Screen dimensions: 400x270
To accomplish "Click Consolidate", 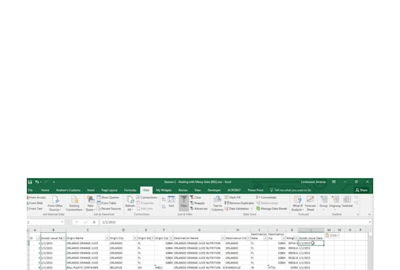I will click(266, 198).
